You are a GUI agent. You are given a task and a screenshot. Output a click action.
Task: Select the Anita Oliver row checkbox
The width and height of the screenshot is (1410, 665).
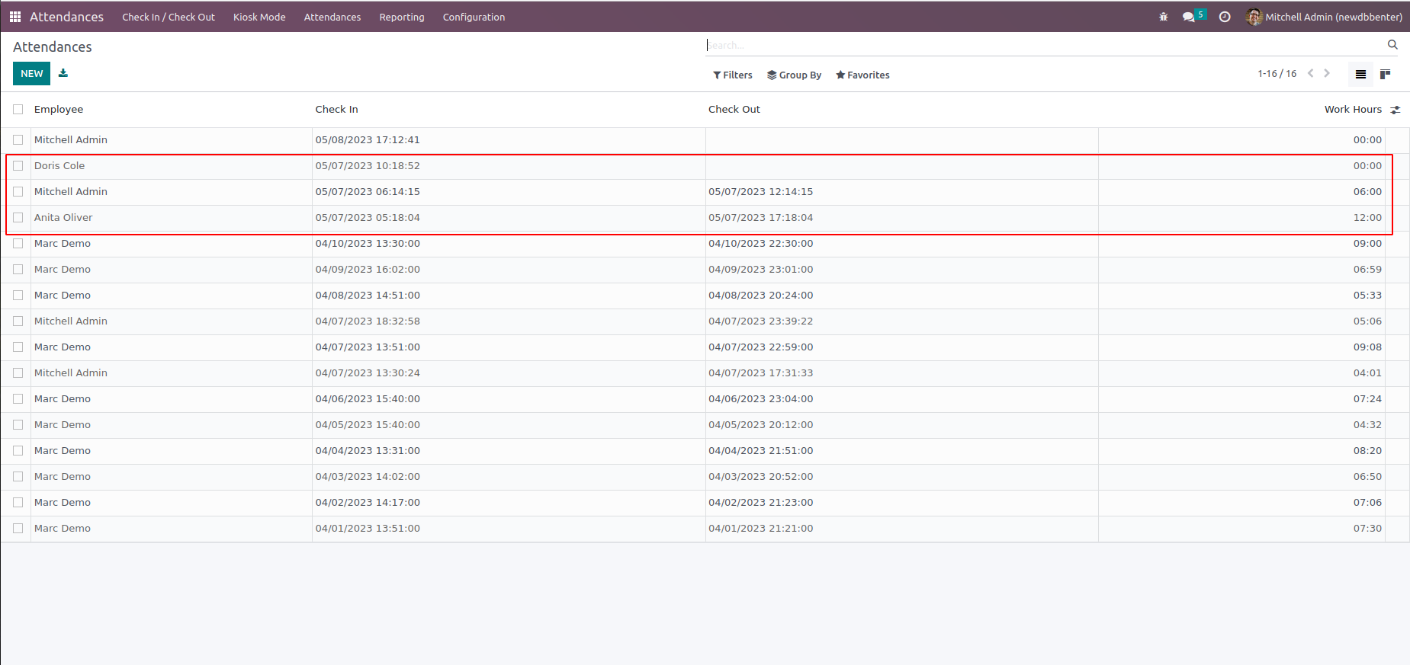click(x=18, y=218)
